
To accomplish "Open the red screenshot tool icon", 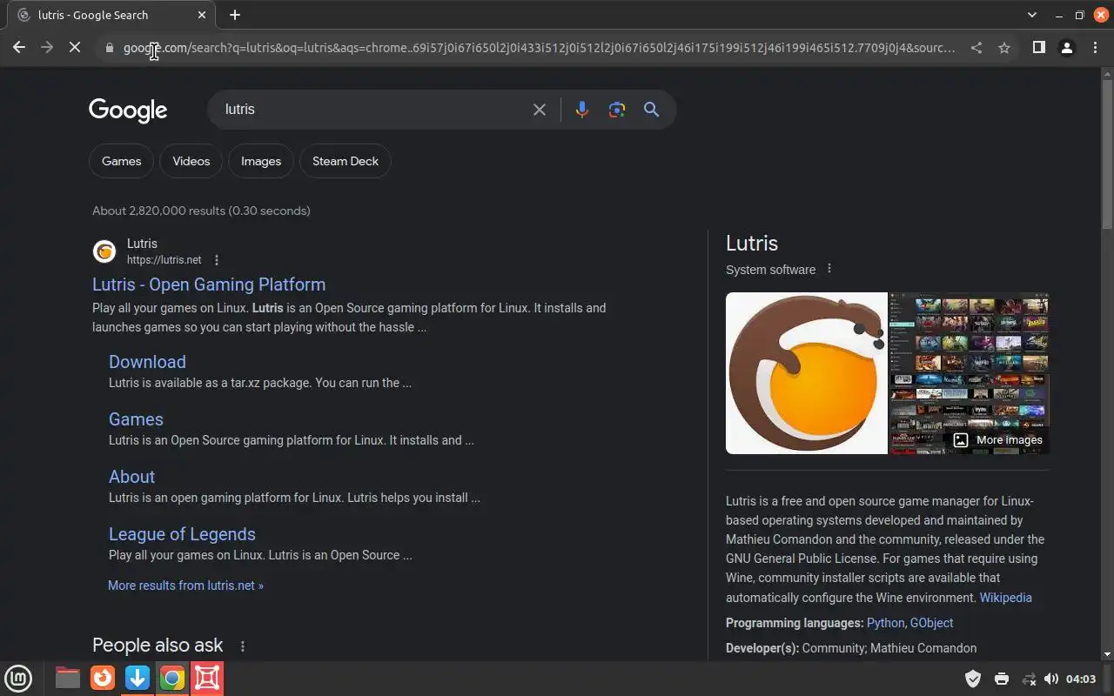I will (207, 678).
